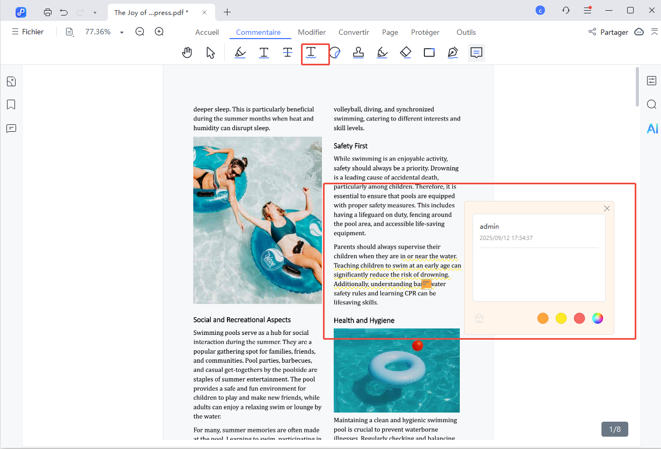Screen dimensions: 661x449
Task: Open the quick access toolbar dropdown arrow
Action: pos(95,12)
